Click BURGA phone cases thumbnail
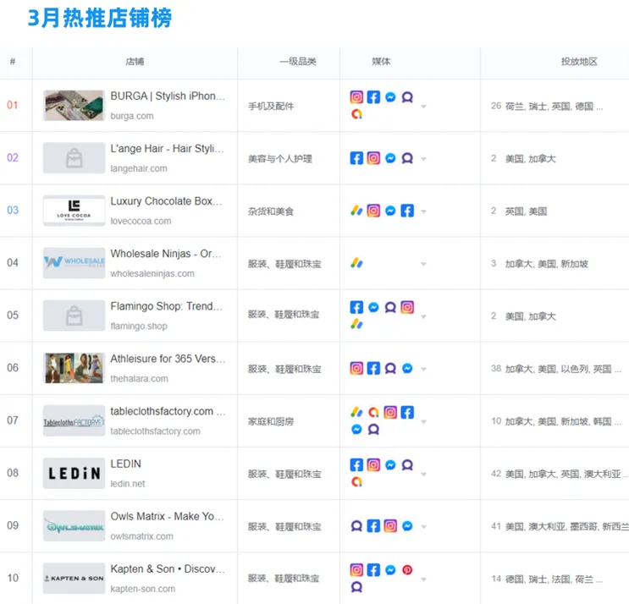The height and width of the screenshot is (604, 629). (74, 106)
